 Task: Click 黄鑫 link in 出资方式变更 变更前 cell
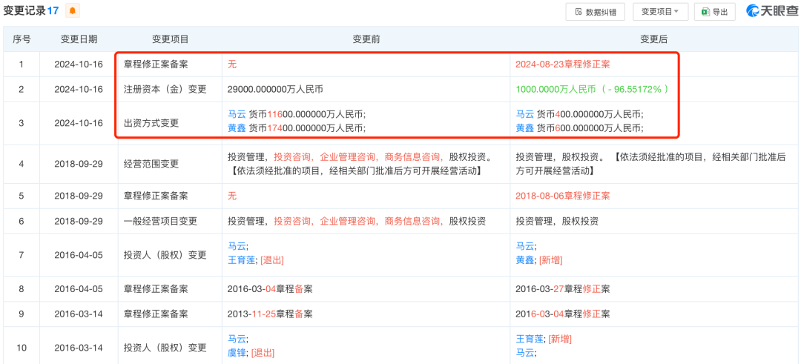click(237, 129)
